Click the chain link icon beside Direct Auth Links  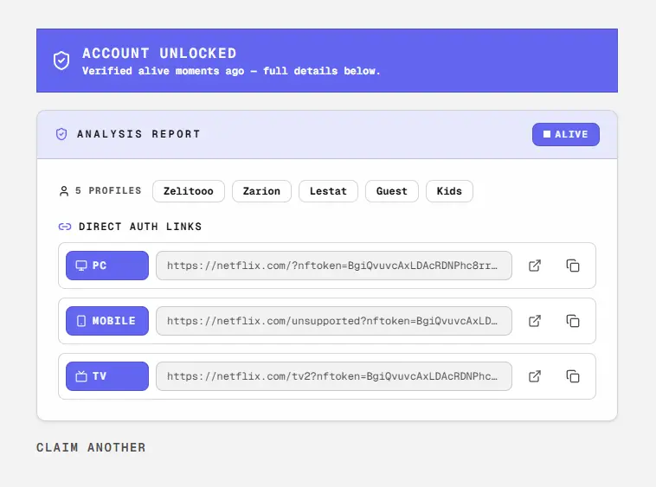pyautogui.click(x=65, y=227)
